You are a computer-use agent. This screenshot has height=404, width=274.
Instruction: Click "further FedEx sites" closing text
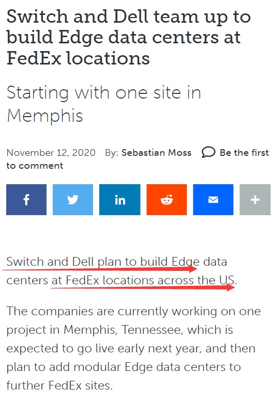pos(59,385)
